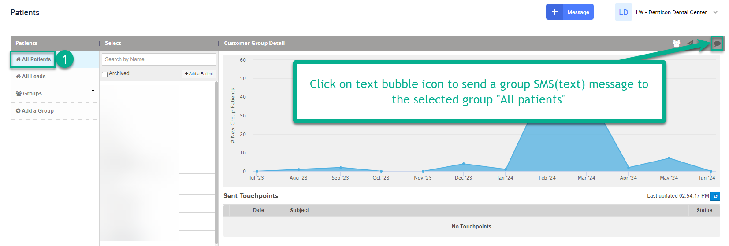729x246 pixels.
Task: Open the Denticon Dental Center account dropdown chevron
Action: click(715, 12)
